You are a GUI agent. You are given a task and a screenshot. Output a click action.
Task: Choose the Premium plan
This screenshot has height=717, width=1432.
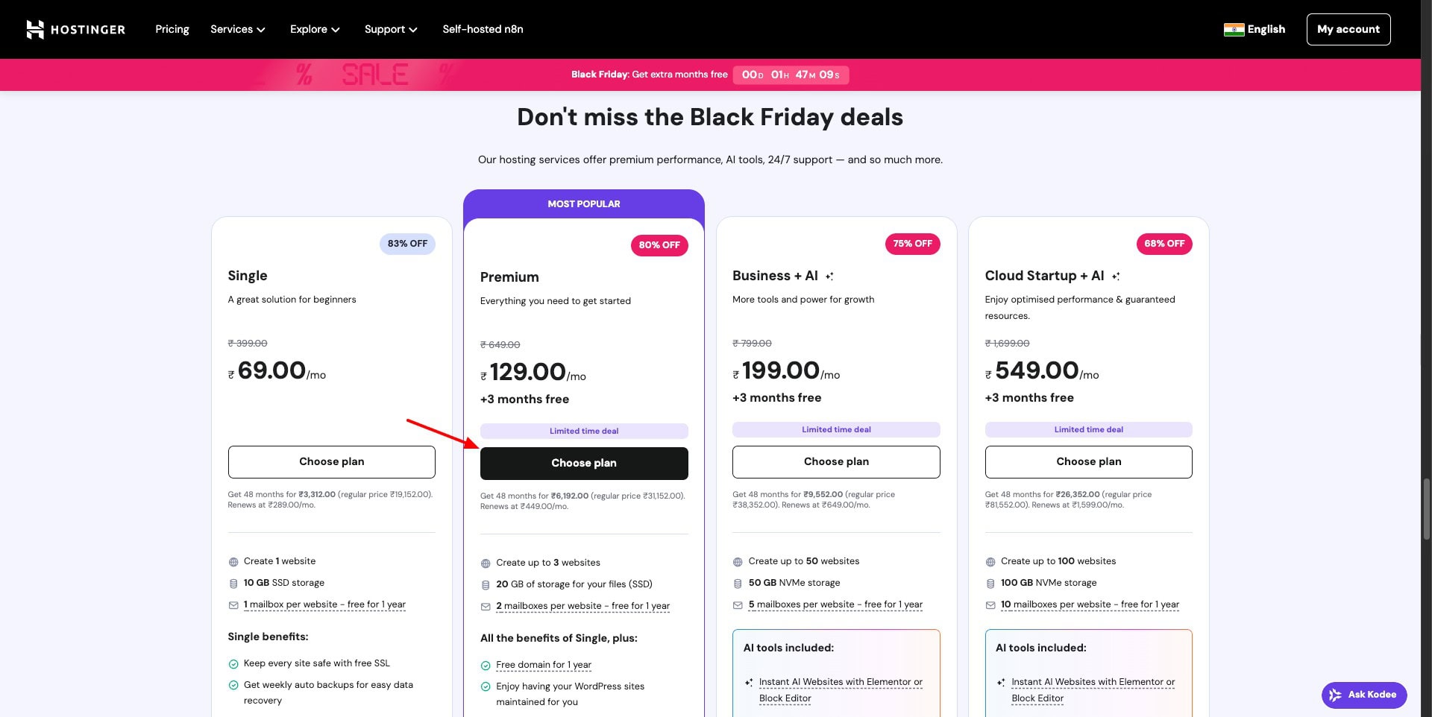584,463
